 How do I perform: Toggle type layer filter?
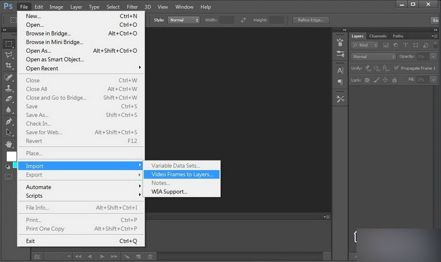(x=405, y=45)
